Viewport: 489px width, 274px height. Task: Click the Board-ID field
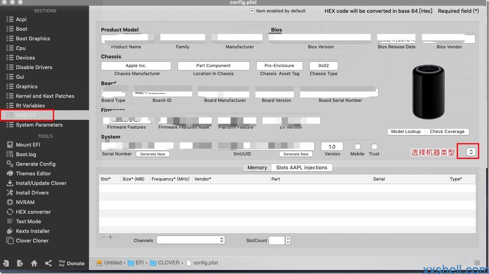[x=162, y=92]
